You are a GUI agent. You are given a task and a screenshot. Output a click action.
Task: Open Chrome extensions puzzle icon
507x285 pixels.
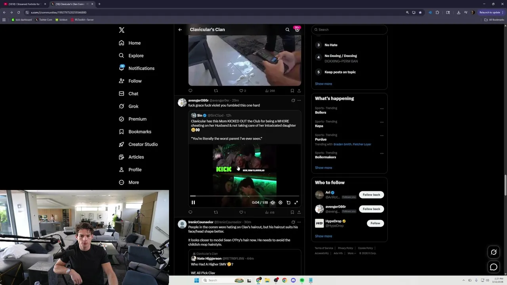coord(437,12)
